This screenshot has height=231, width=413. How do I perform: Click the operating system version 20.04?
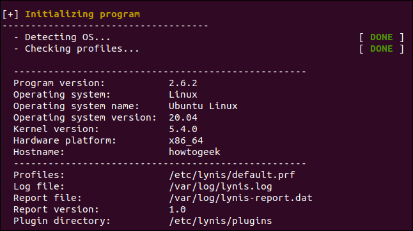(183, 118)
